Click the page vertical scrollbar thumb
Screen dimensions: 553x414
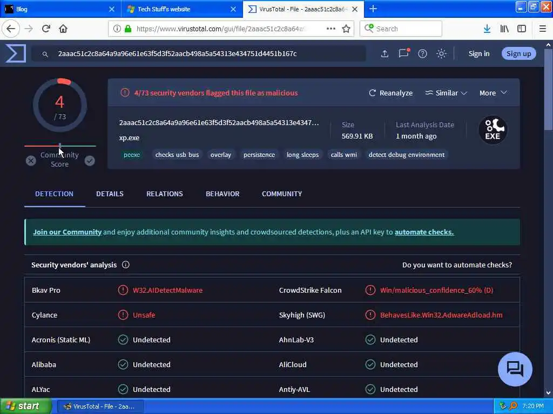[548, 90]
